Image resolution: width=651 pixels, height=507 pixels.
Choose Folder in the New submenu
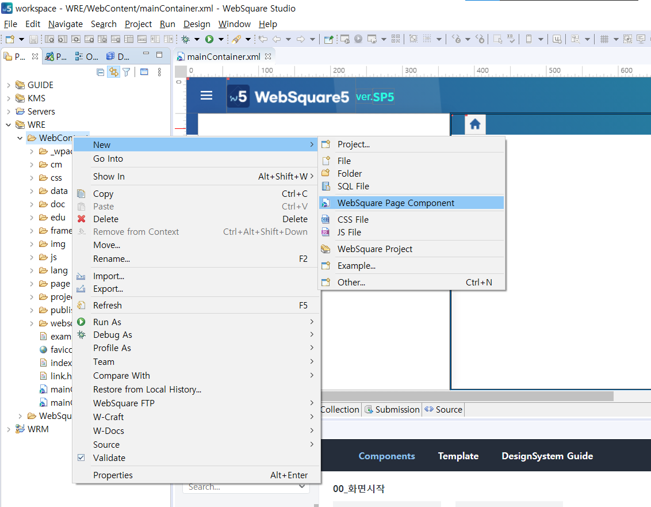[411, 173]
